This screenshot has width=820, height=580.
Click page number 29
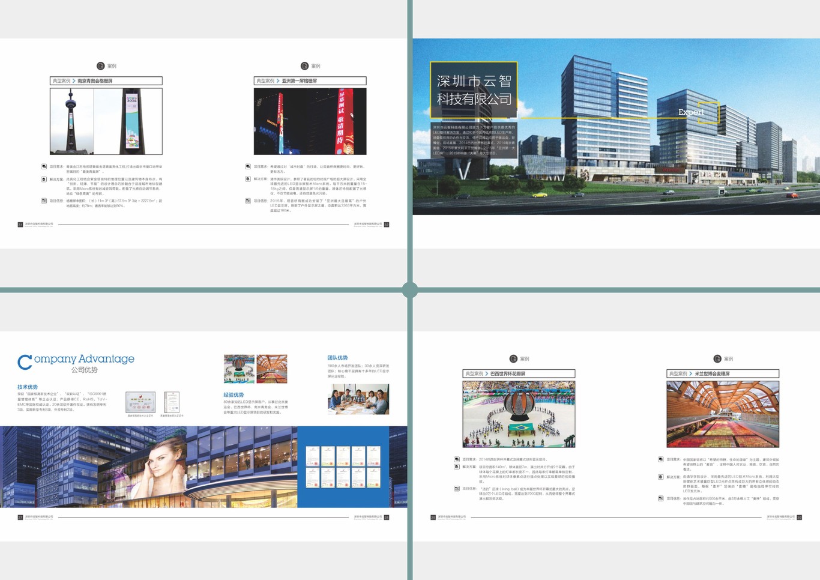click(x=433, y=517)
